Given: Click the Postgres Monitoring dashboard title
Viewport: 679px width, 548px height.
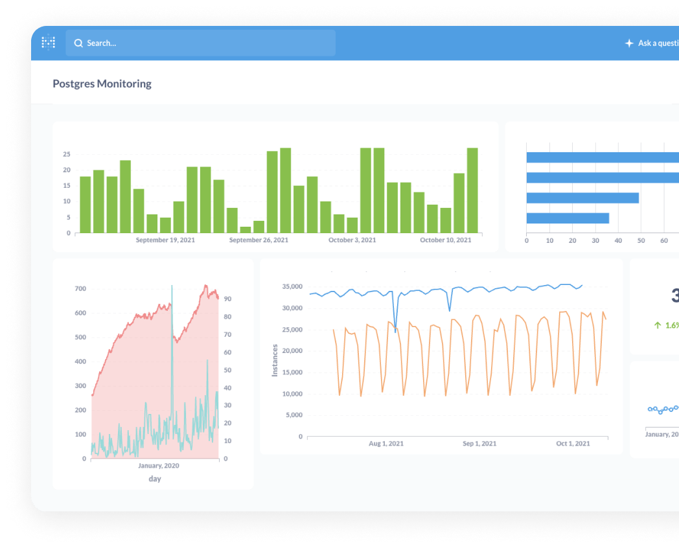Looking at the screenshot, I should (x=102, y=84).
